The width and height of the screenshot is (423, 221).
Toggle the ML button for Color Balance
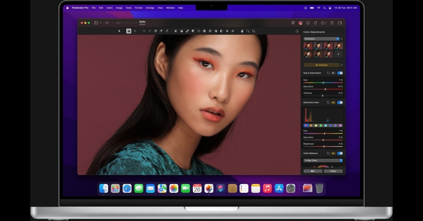click(x=333, y=153)
